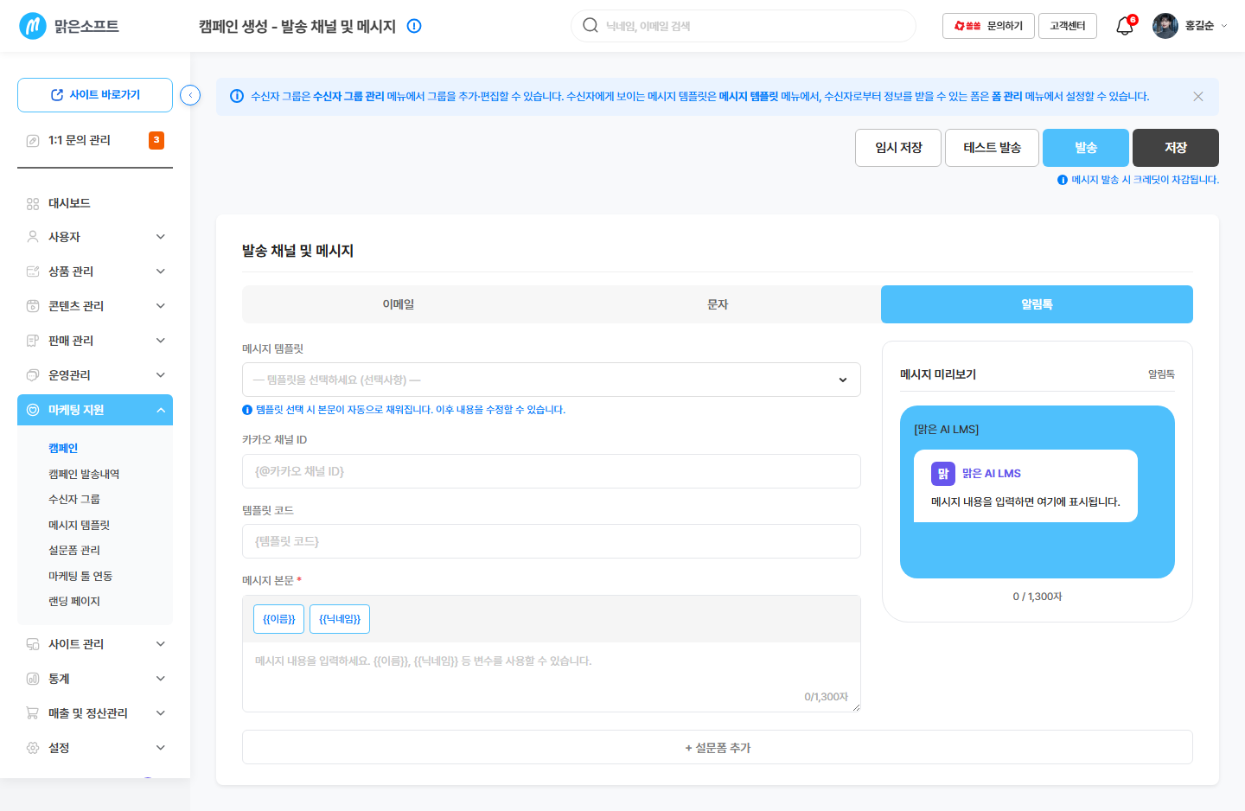Expand the 사이트 관리 chevron

[x=161, y=644]
